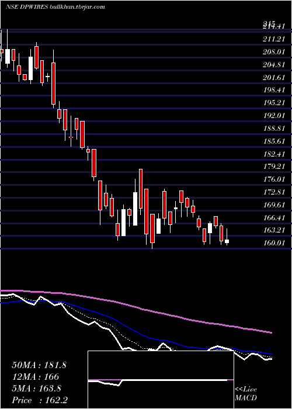Click the 201.61 price axis label
Viewport: 292px width, 409px height.
tap(273, 78)
